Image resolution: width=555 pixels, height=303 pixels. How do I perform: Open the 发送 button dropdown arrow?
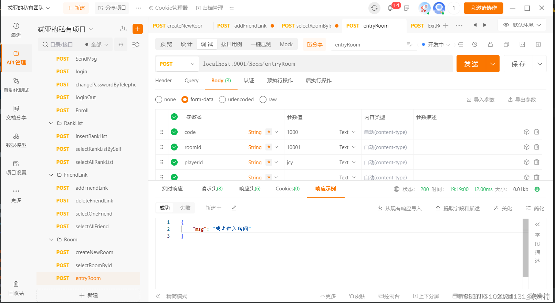pyautogui.click(x=493, y=64)
